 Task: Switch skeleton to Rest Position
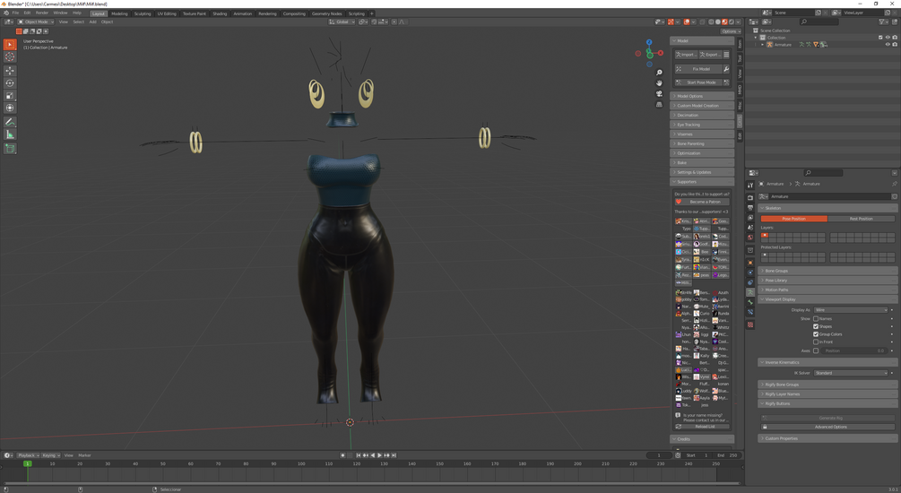pos(861,219)
